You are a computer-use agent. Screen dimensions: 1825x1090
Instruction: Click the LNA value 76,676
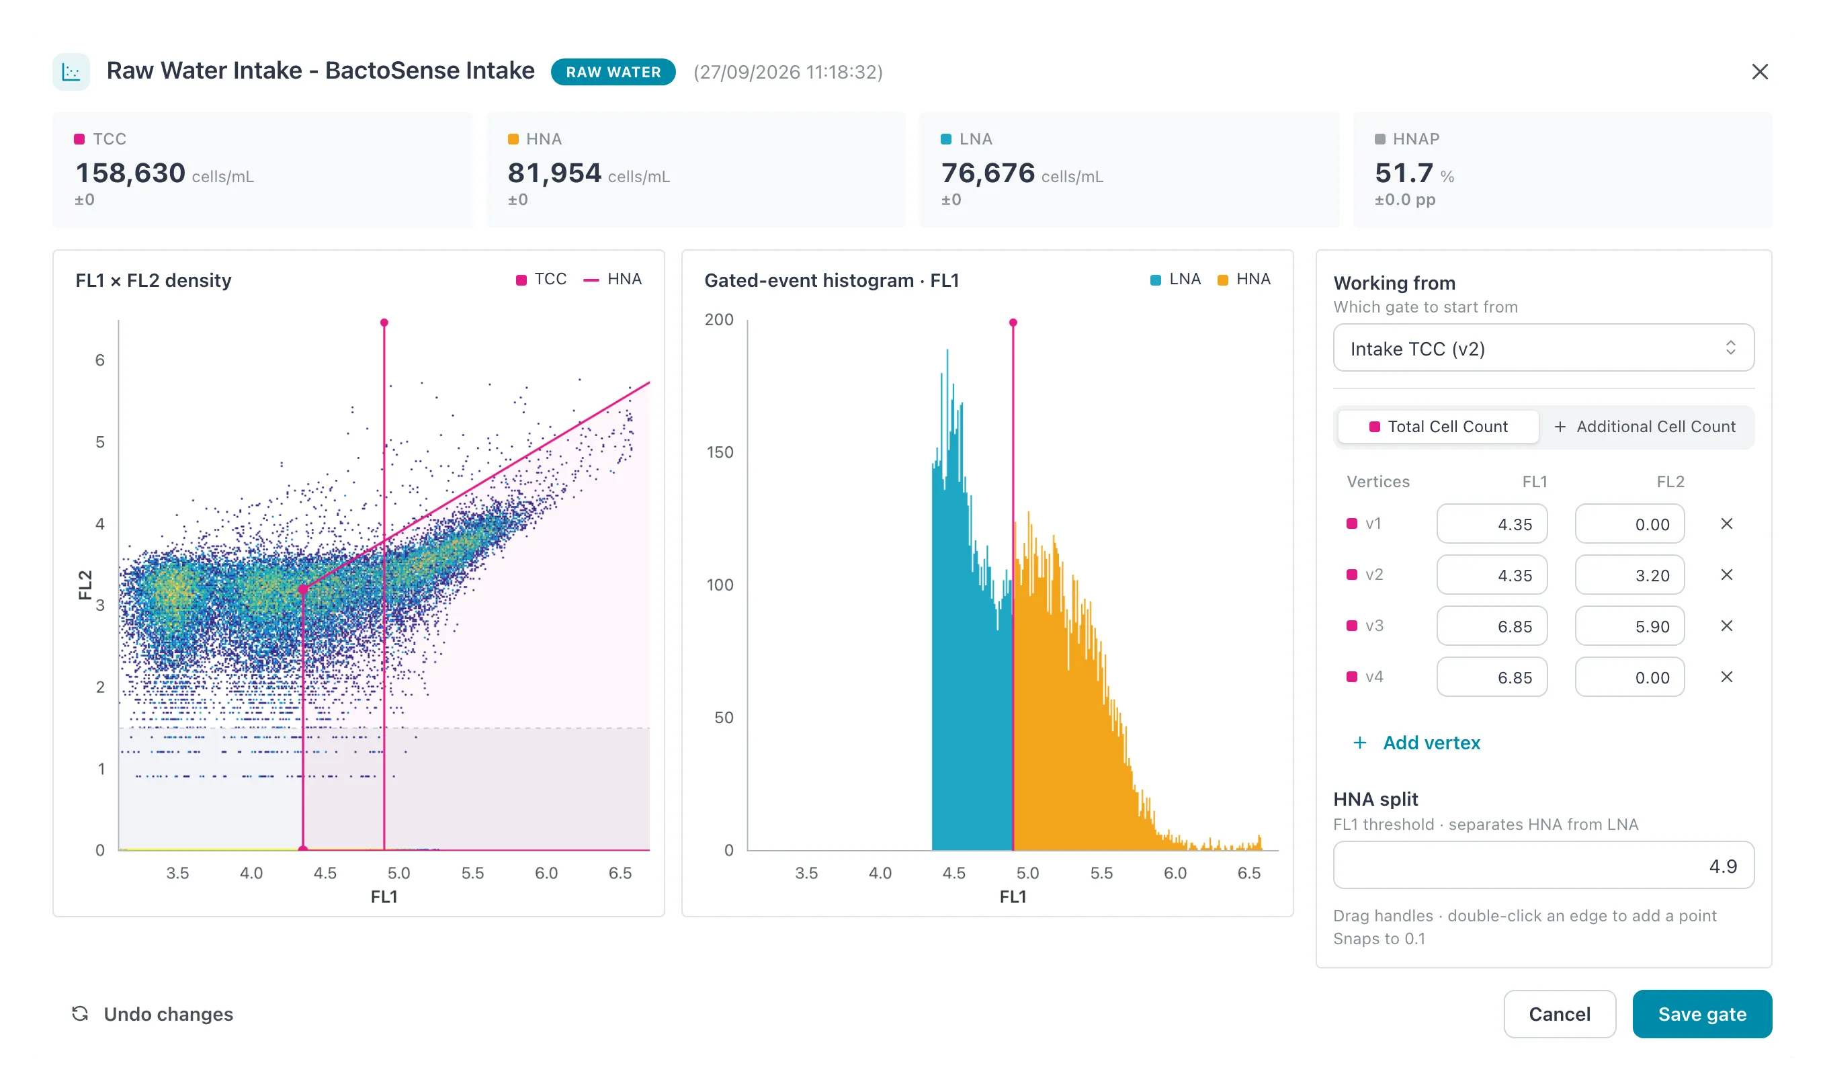988,173
